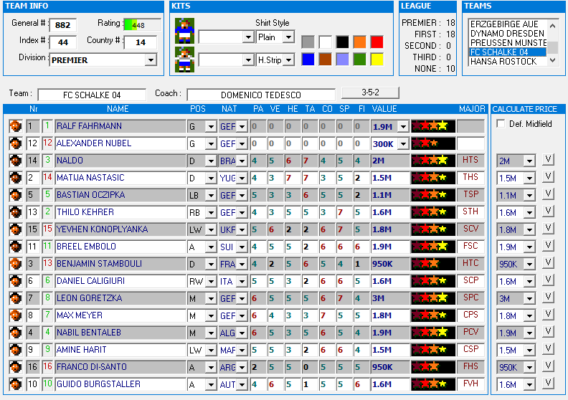Click the 3-5-2 formation button
This screenshot has width=568, height=400.
[x=369, y=92]
